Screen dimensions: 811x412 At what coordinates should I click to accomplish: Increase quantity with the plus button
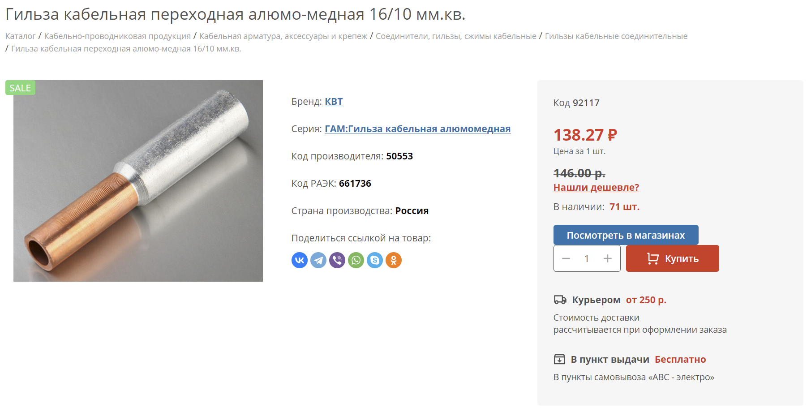coord(608,258)
